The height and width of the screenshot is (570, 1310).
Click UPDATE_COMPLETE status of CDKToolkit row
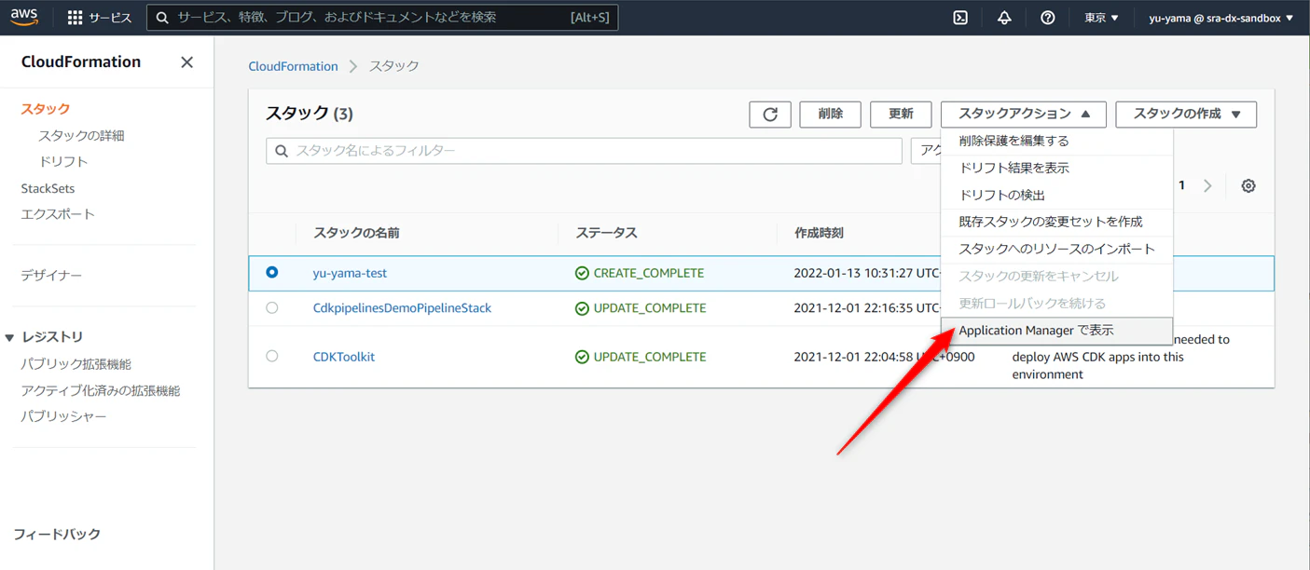tap(641, 357)
